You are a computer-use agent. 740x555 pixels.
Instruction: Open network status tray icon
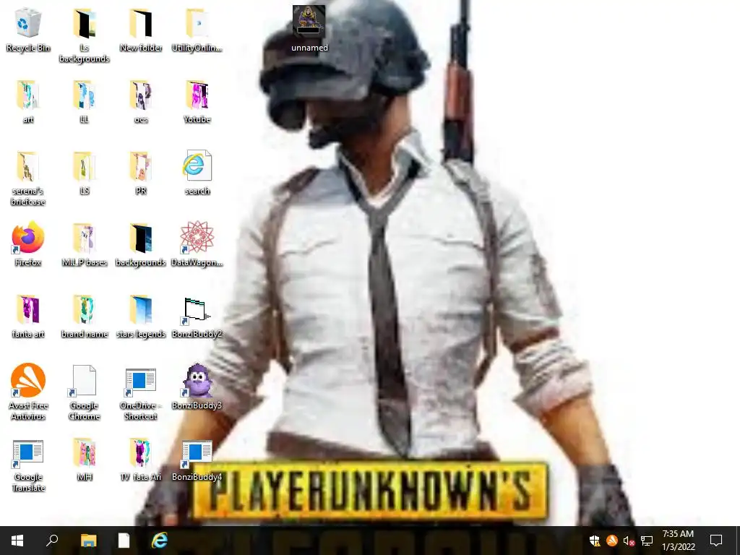click(x=647, y=541)
